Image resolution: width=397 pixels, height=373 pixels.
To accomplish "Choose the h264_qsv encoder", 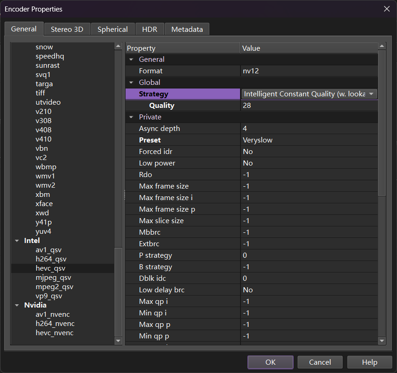I will pos(51,259).
